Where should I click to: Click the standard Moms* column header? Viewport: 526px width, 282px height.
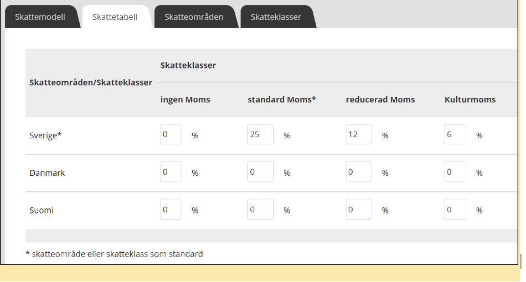pos(281,100)
